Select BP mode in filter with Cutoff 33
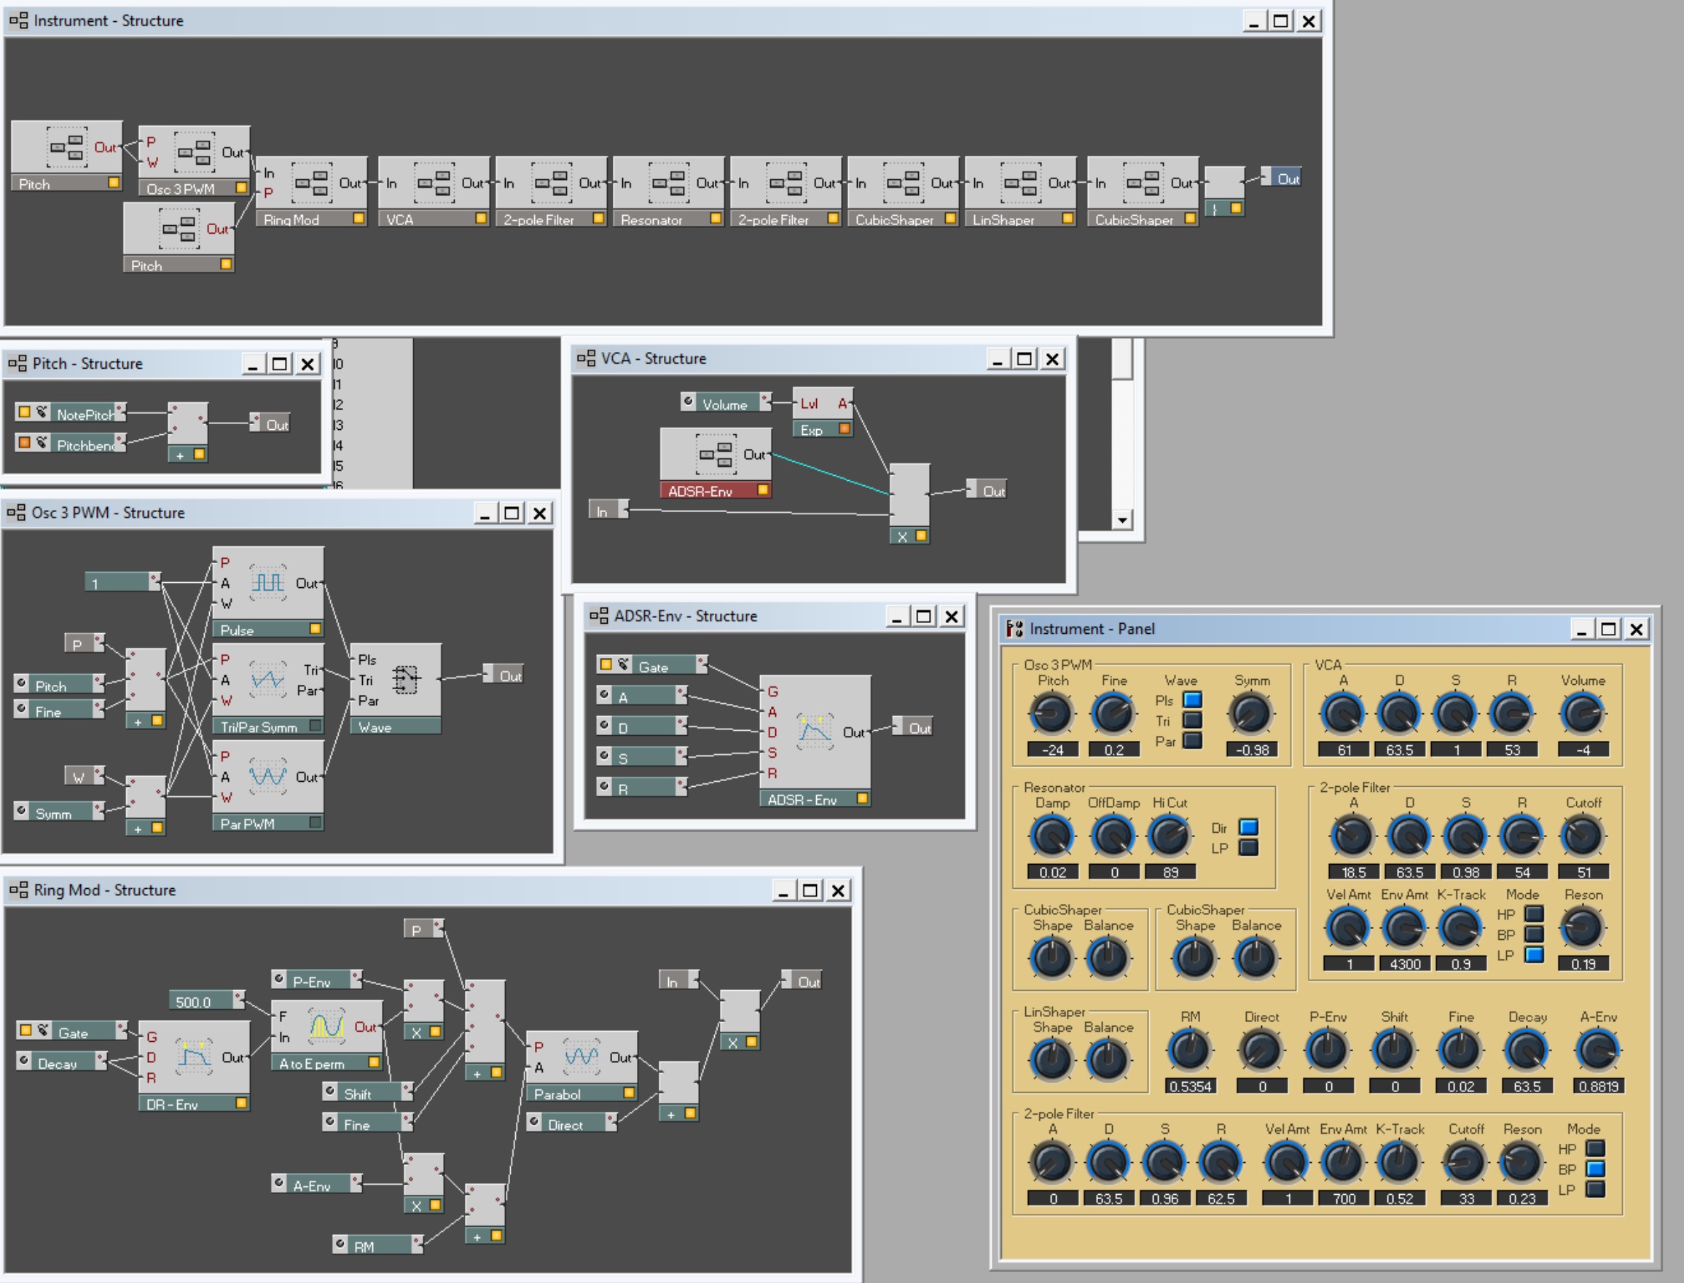 pos(1595,1169)
